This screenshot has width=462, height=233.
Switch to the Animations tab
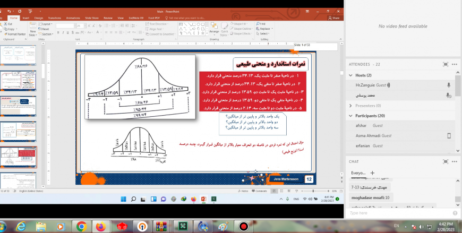click(x=73, y=18)
